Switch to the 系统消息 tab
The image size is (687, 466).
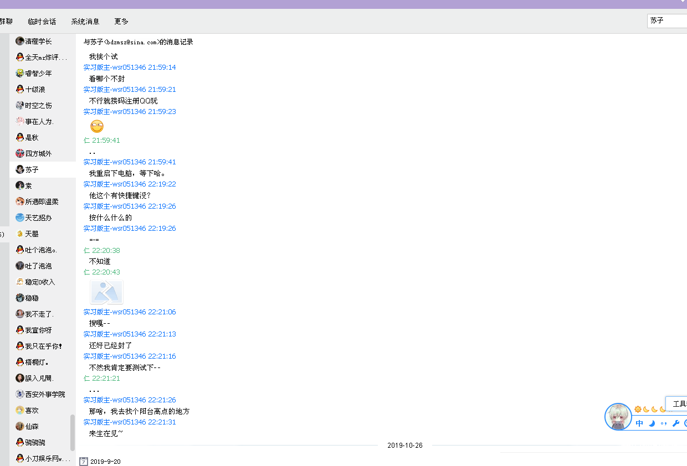85,22
